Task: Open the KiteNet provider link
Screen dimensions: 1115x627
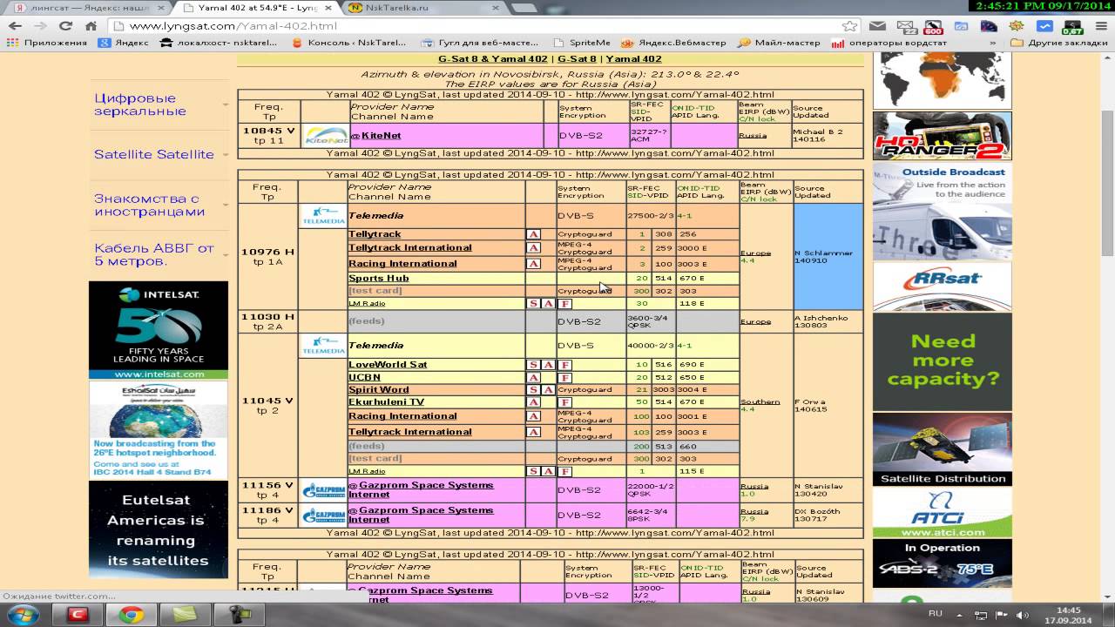Action: point(381,136)
